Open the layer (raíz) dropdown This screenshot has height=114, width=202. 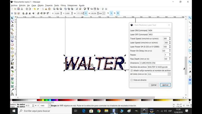point(49,105)
